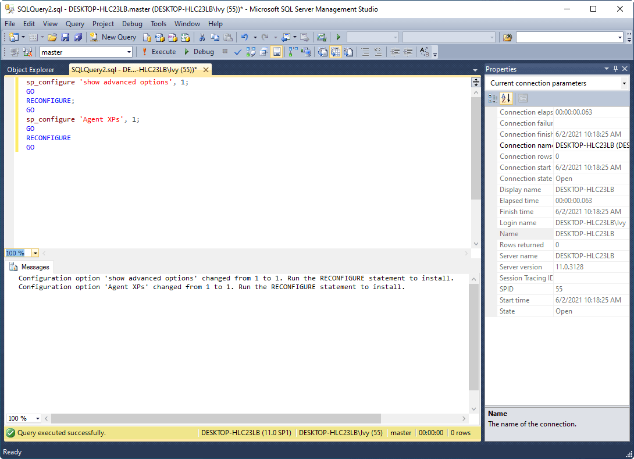Open File using the folder toolbar icon

tap(52, 37)
